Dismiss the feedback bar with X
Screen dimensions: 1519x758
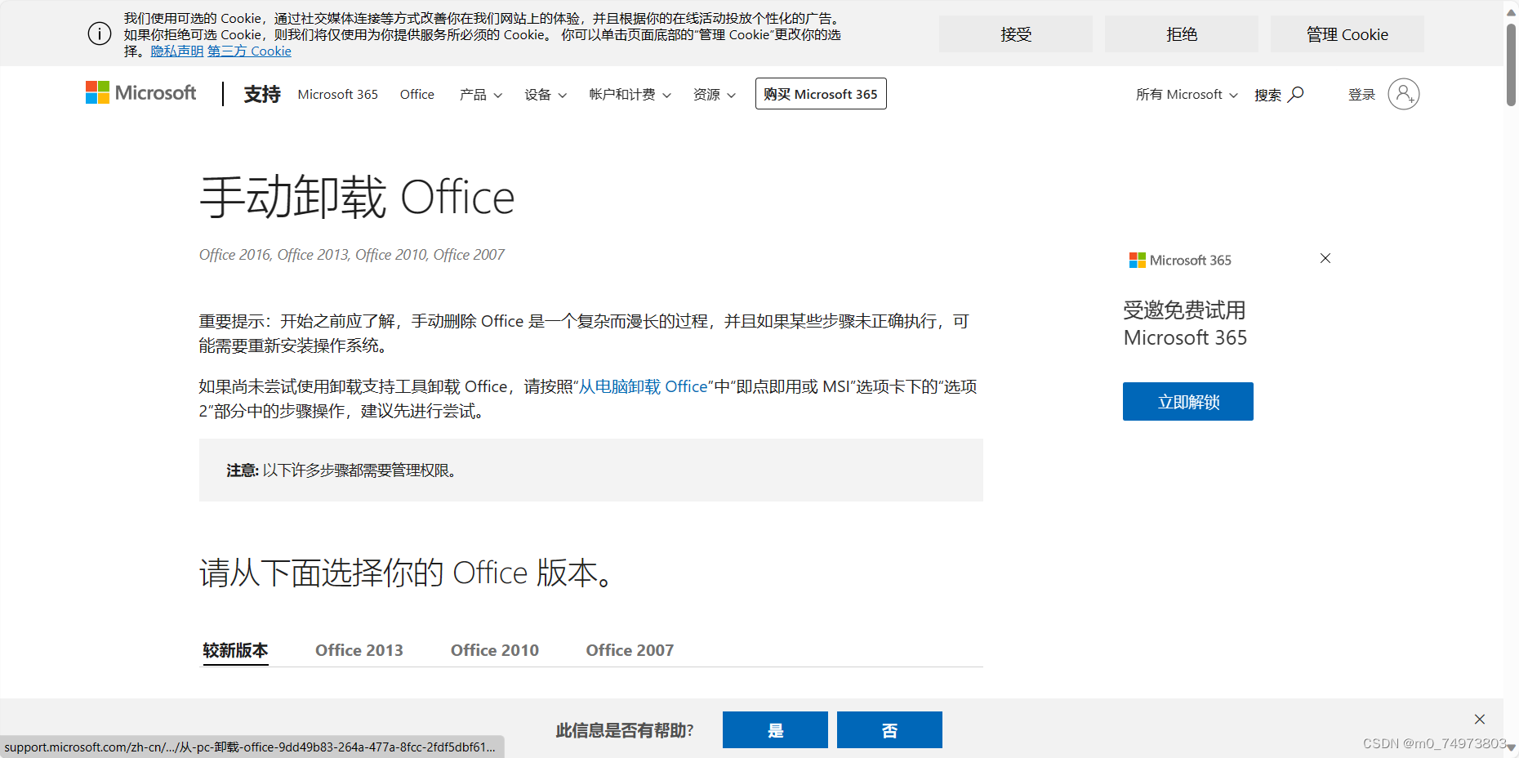tap(1480, 720)
